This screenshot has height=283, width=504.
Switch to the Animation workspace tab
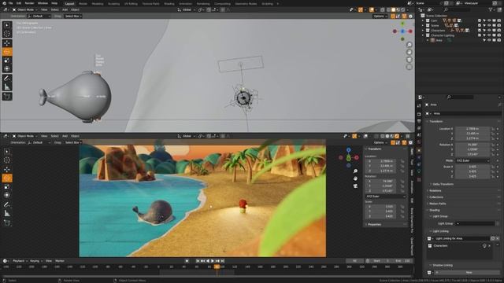pyautogui.click(x=186, y=4)
